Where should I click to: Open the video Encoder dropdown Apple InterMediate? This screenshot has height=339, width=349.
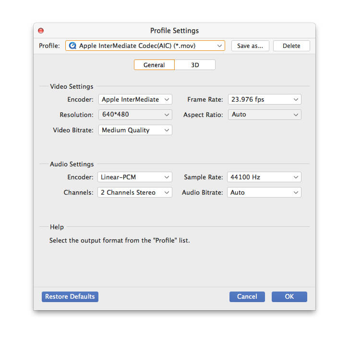pos(135,99)
